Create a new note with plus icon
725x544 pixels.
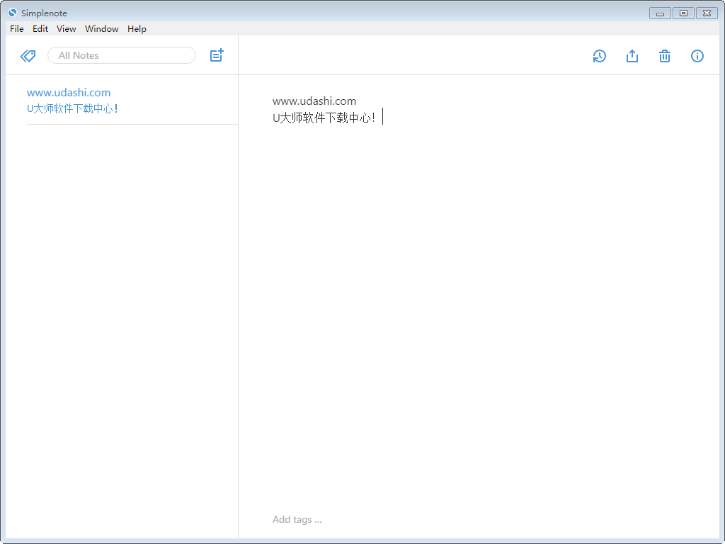tap(217, 55)
